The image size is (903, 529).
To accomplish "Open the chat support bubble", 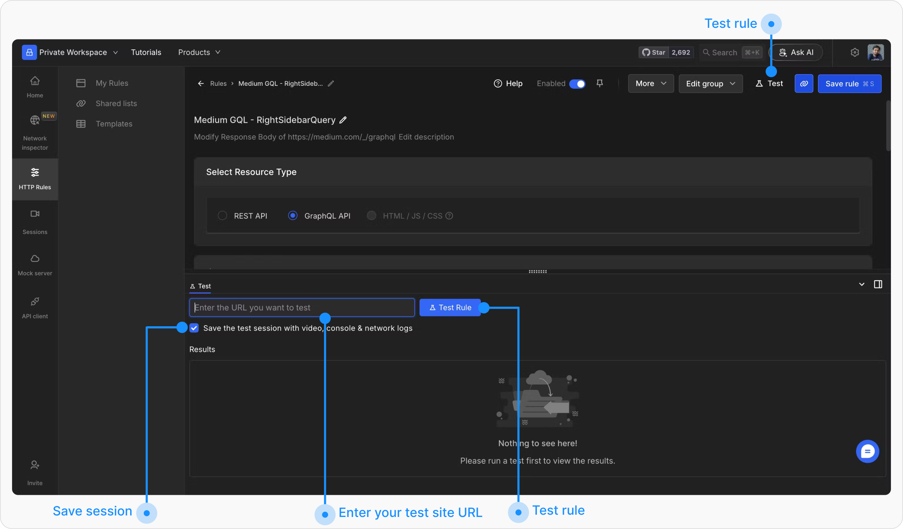I will point(867,451).
